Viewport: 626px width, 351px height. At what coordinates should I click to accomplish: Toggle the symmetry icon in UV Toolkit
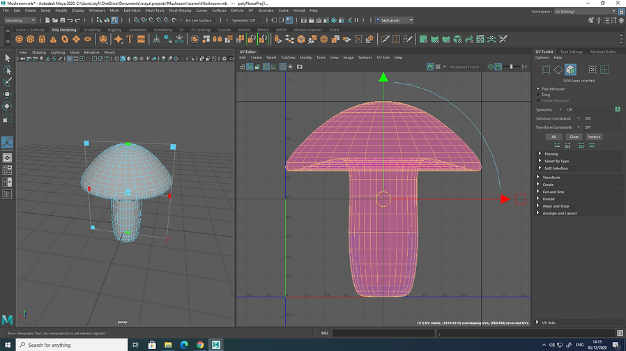tap(618, 109)
